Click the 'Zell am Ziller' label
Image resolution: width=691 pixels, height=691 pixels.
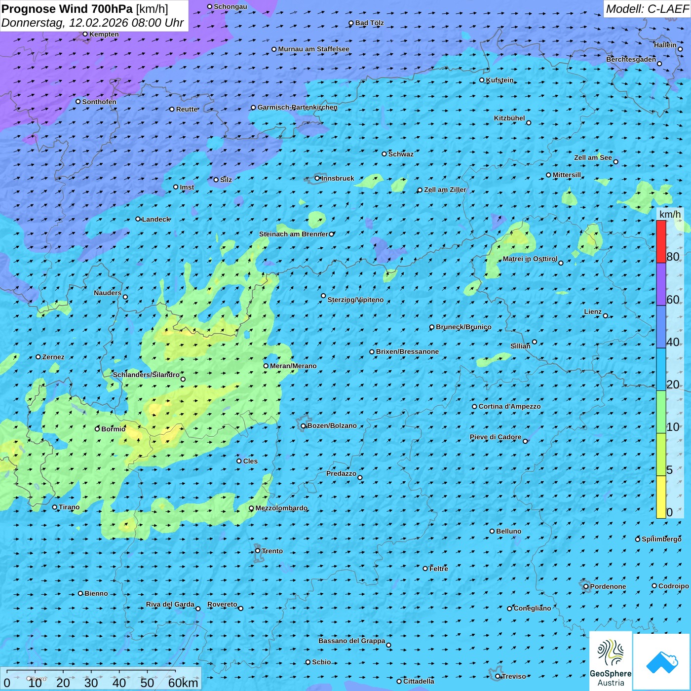[445, 190]
